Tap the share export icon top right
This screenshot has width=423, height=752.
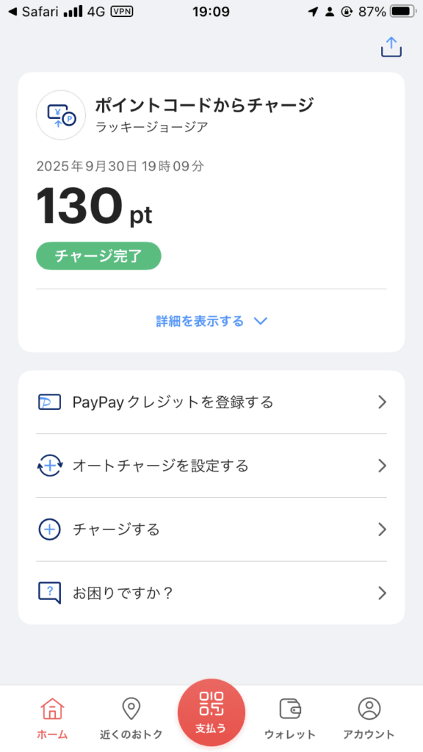pos(391,47)
